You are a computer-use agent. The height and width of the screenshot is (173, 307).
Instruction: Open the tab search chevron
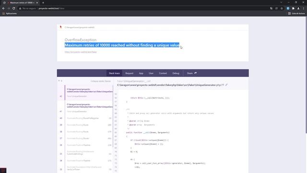pos(281,2)
